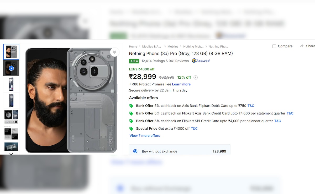Open Home breadcrumb link
This screenshot has height=194, width=315.
133,47
